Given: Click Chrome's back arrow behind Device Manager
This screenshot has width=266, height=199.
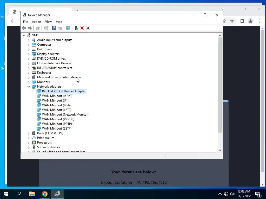Looking at the screenshot, I should [x=13, y=21].
